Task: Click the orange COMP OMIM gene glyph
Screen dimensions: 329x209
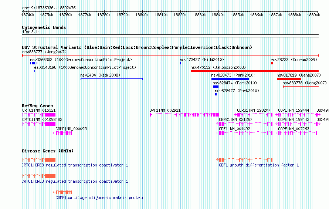Action: point(62,192)
